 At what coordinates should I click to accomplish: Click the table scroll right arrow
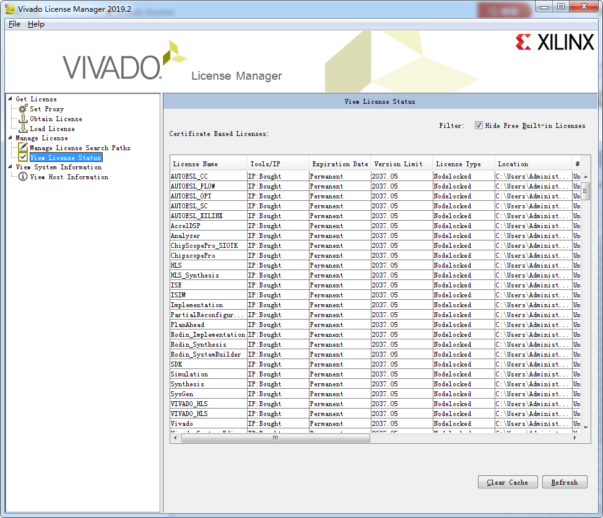point(575,438)
